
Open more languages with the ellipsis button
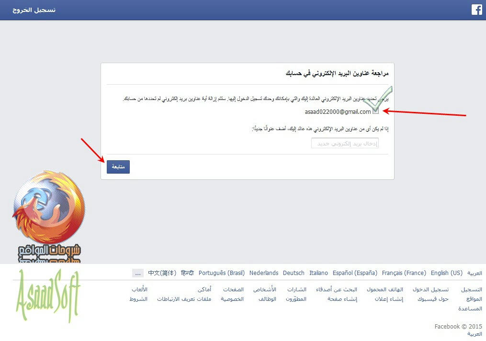pyautogui.click(x=137, y=273)
